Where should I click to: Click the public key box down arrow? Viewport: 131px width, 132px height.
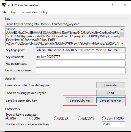coord(122,43)
